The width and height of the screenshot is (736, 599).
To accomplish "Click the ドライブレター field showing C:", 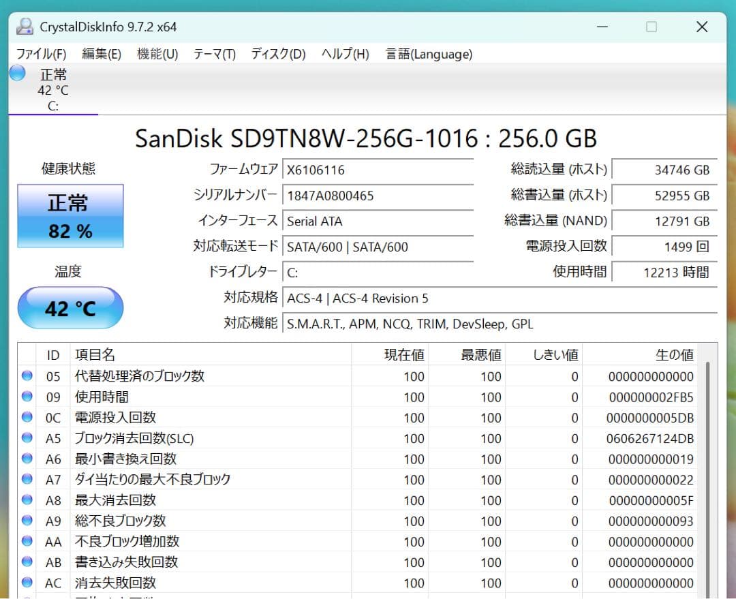I will click(x=378, y=273).
